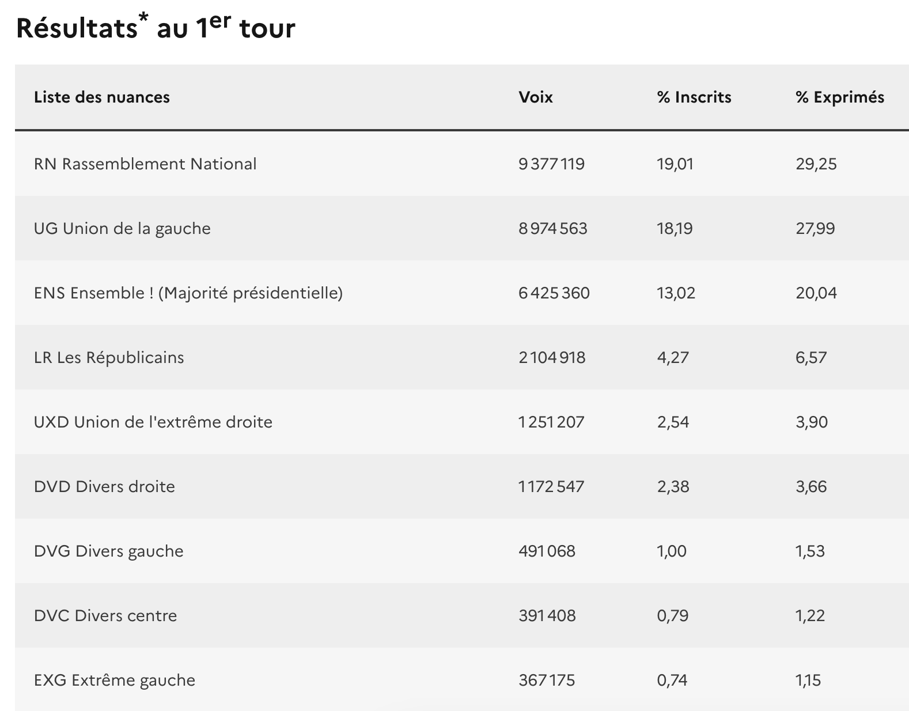Click the DVG Divers gauche row label
The width and height of the screenshot is (909, 711).
tap(109, 551)
